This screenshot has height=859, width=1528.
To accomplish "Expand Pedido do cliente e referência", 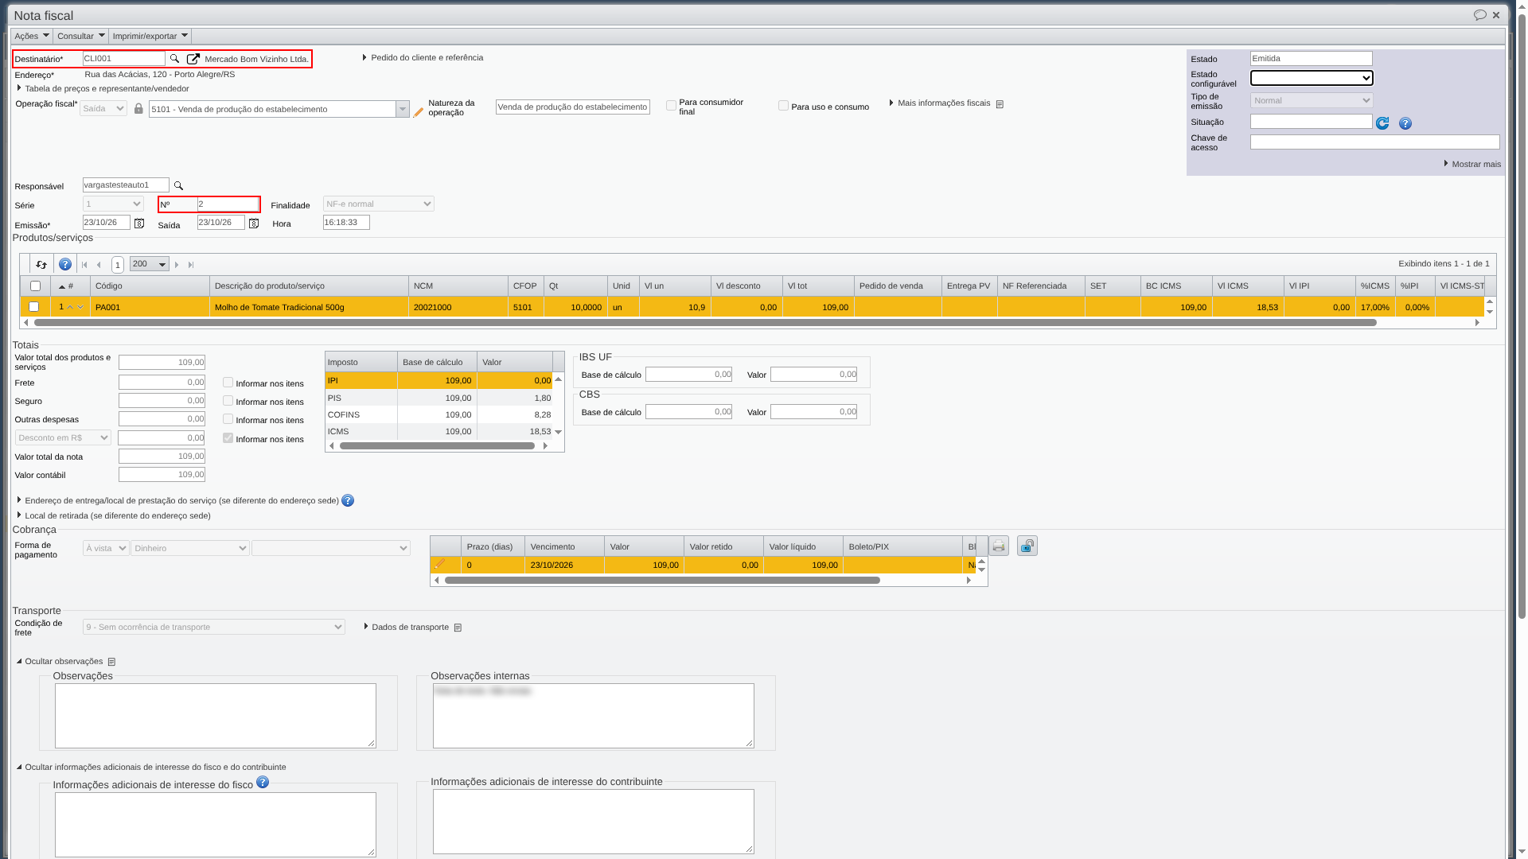I will point(423,57).
